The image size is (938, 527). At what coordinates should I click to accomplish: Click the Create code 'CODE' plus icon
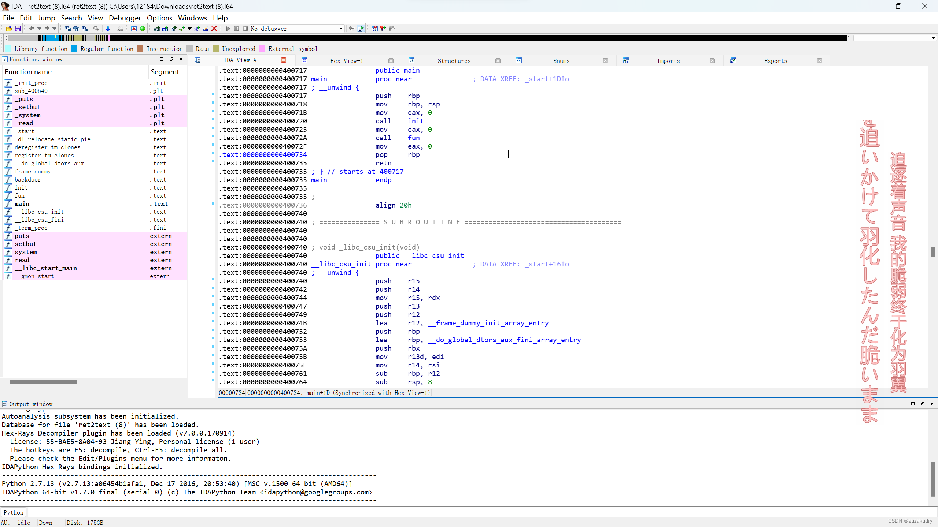(157, 29)
